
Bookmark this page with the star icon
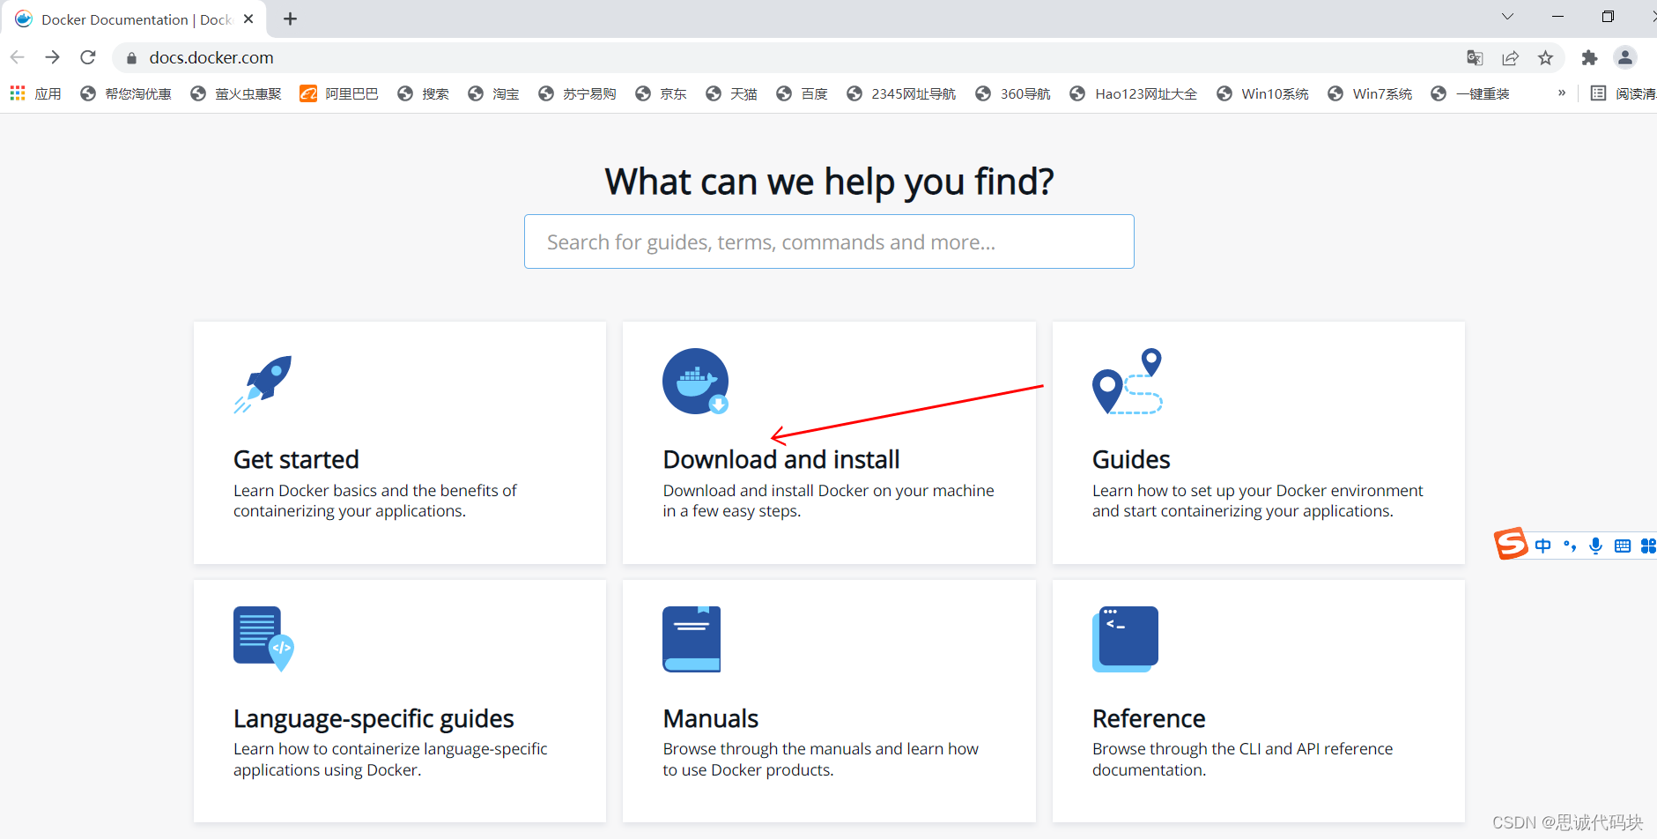pos(1545,57)
